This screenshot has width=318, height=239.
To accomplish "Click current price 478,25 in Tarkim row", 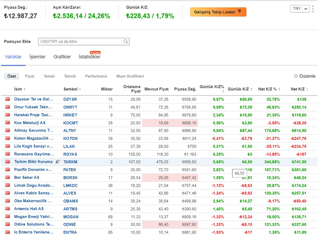I will click(x=162, y=162).
